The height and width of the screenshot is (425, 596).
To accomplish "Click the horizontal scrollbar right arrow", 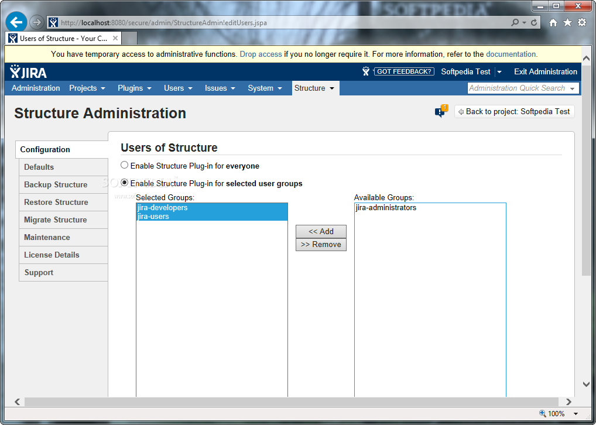I will (x=568, y=402).
